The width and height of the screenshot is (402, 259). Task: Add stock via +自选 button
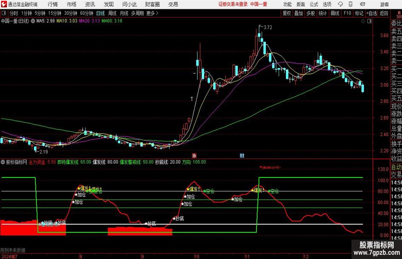pyautogui.click(x=371, y=13)
